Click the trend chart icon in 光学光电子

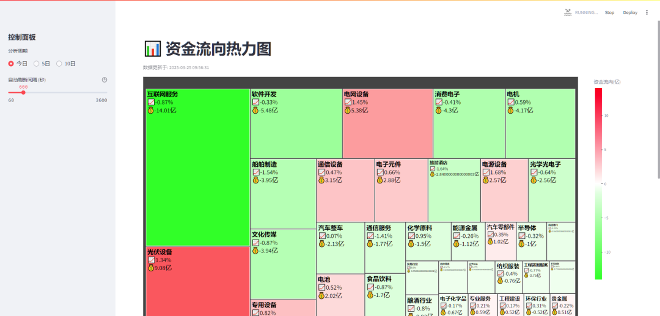[x=533, y=172]
